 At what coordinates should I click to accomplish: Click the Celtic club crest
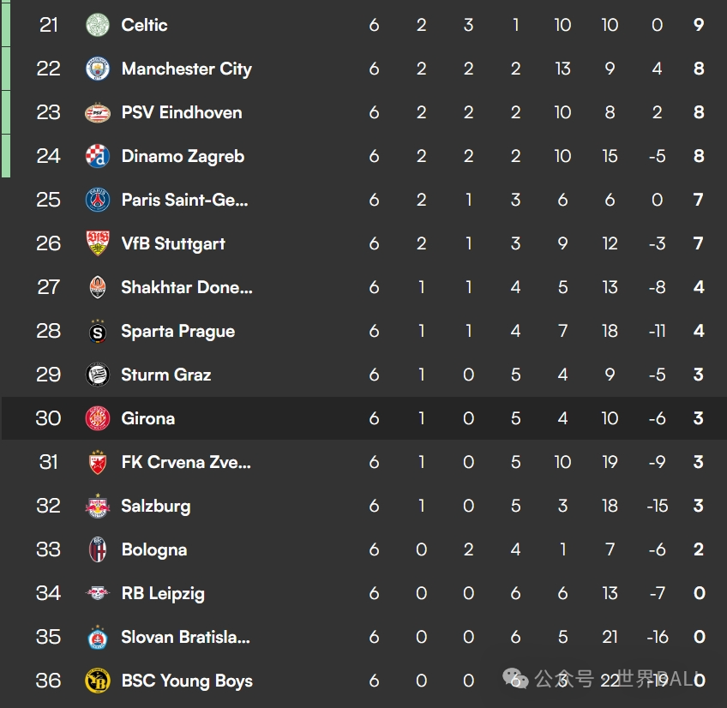click(x=98, y=25)
